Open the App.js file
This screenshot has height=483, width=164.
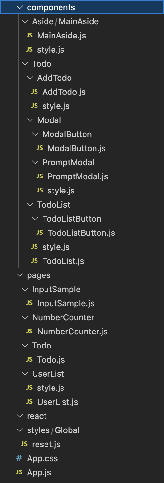pos(39,472)
